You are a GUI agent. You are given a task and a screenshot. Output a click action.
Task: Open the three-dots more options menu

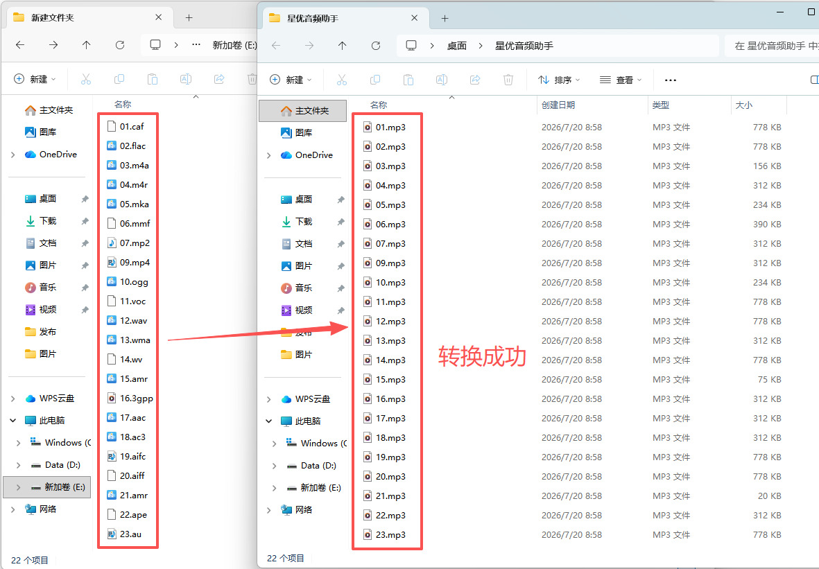click(x=671, y=80)
